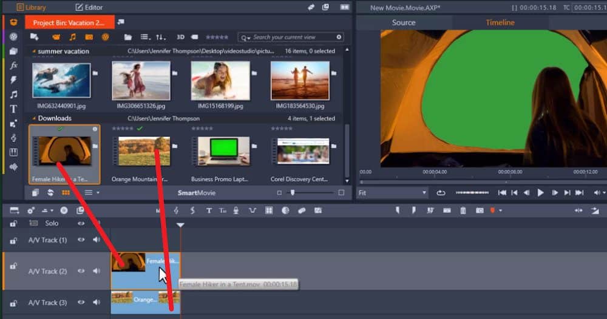Click the loop playback icon

click(441, 193)
